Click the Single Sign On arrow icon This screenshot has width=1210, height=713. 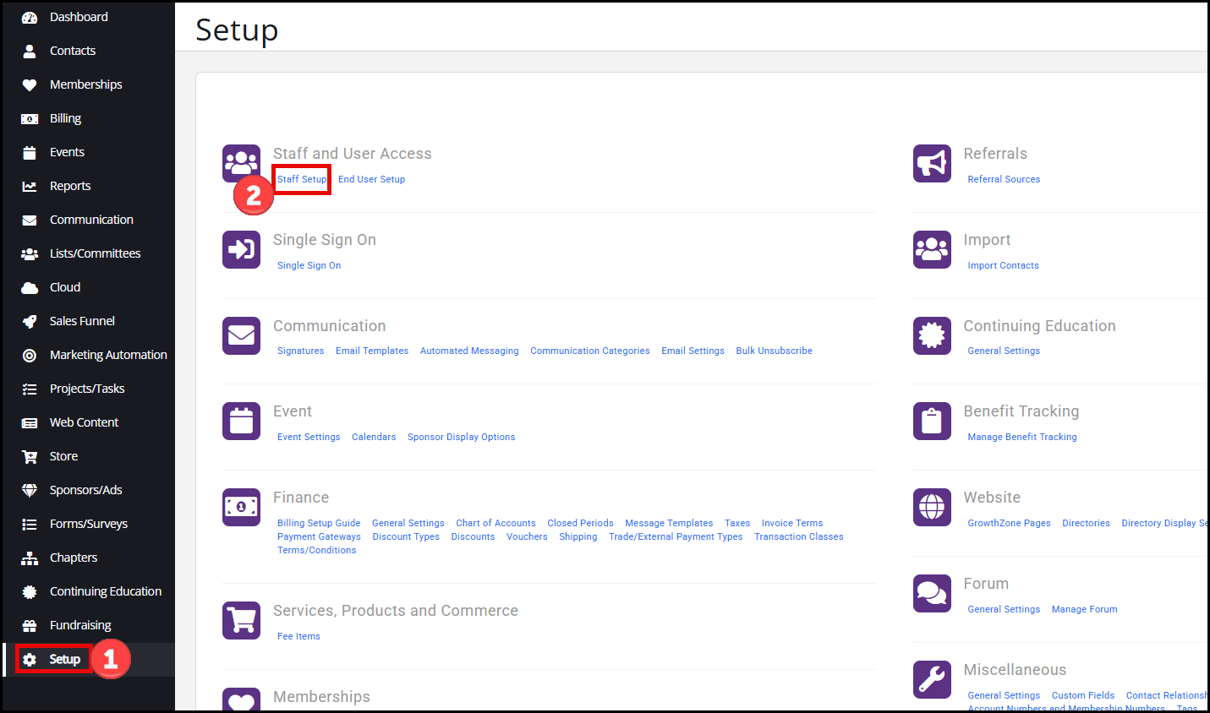coord(241,250)
